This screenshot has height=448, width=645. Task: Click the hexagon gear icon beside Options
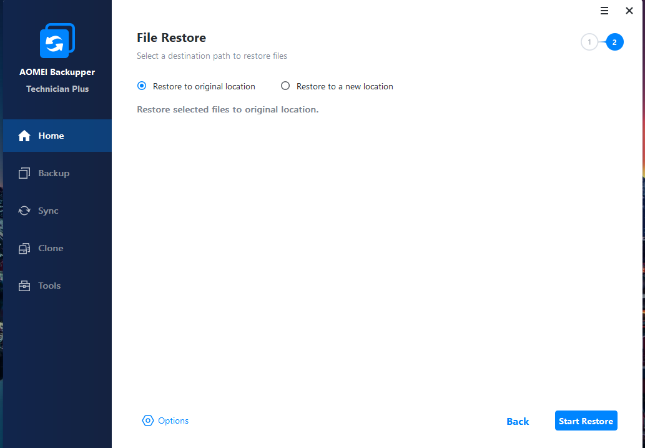[148, 421]
